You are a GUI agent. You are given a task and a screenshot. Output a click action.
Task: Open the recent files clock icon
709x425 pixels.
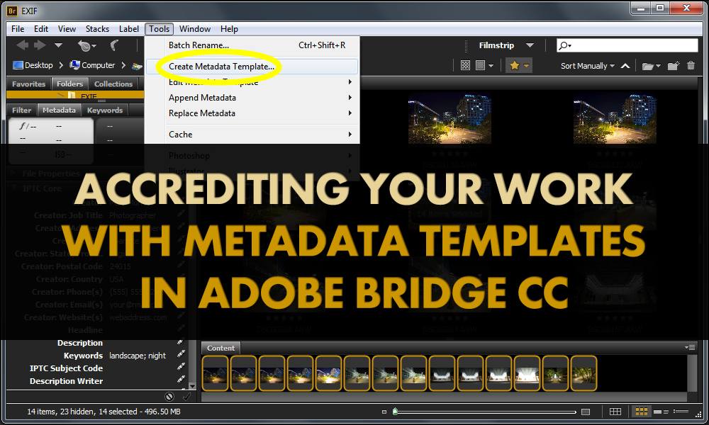(x=84, y=45)
